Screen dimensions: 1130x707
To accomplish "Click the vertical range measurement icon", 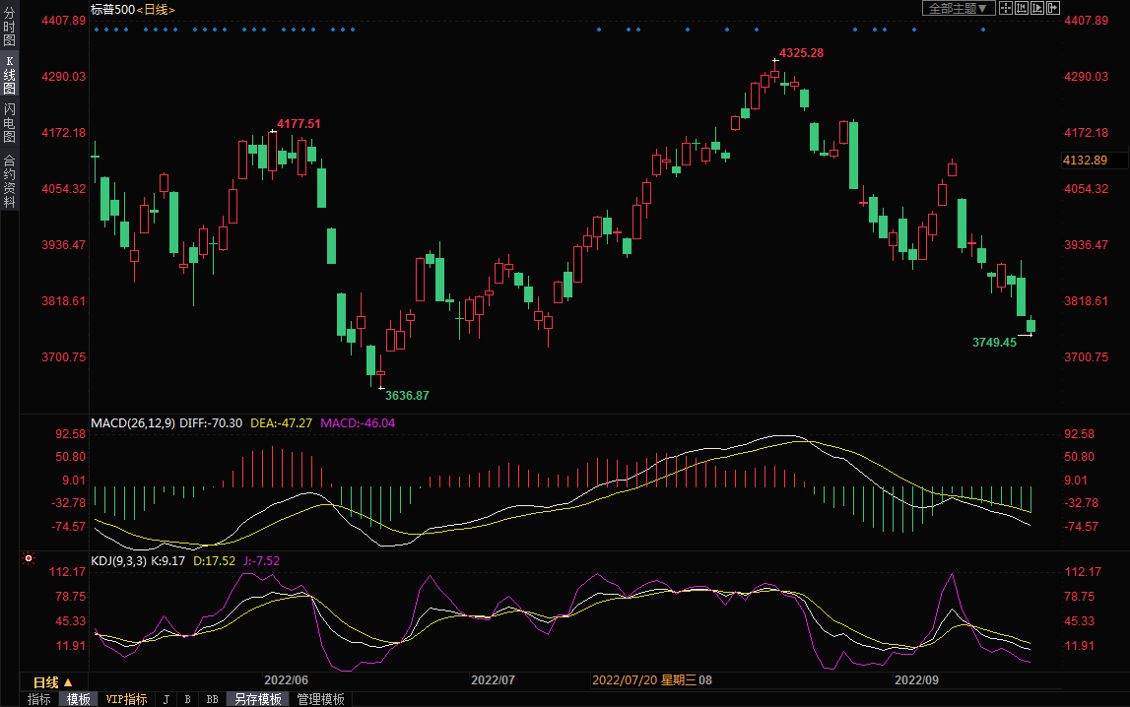I will 1022,8.
